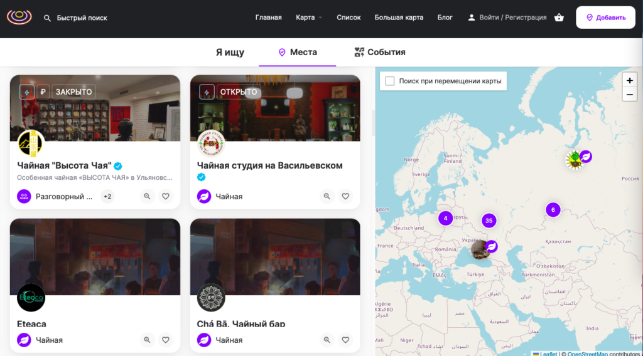
Task: Open quick view for Chá Bā card
Action: (327, 340)
